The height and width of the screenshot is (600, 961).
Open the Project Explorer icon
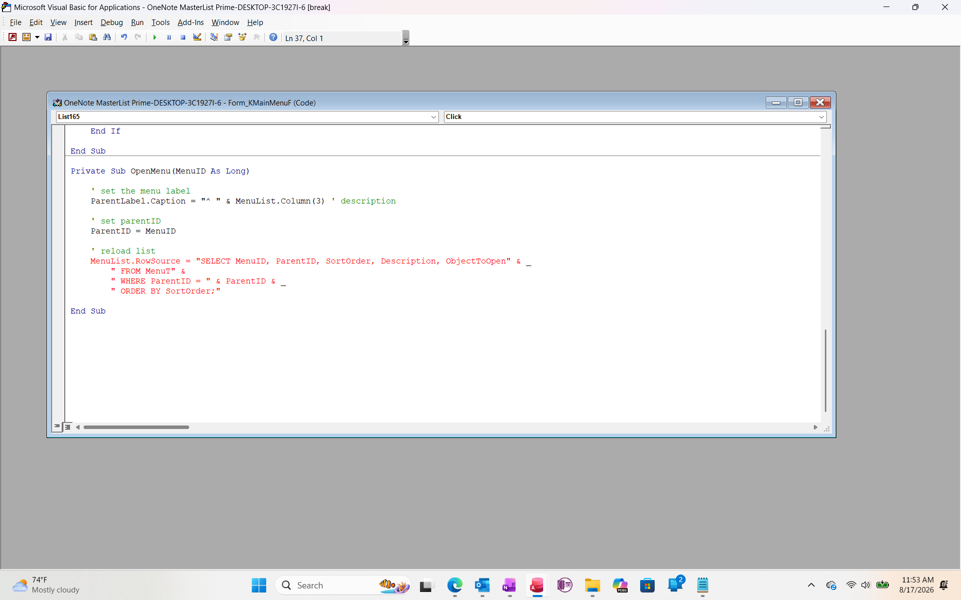[x=214, y=37]
